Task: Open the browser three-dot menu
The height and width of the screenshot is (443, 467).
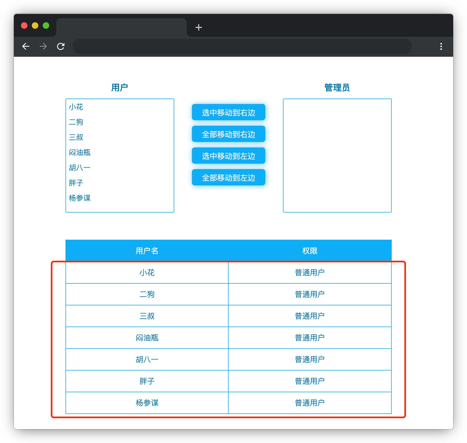Action: pos(441,46)
